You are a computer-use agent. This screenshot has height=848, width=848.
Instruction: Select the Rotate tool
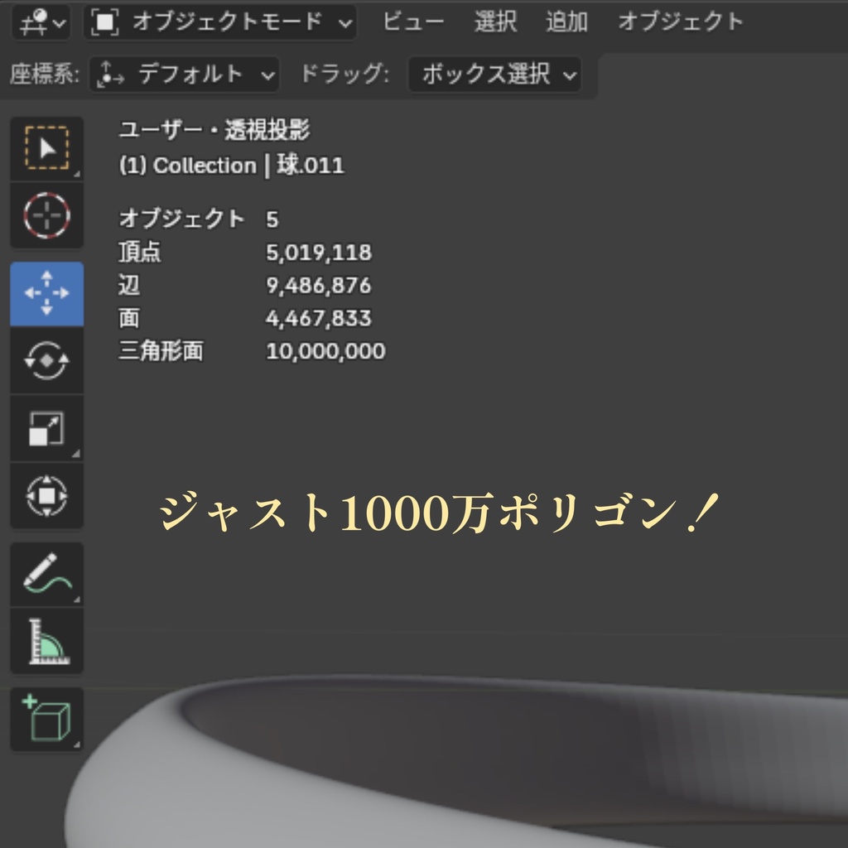click(x=46, y=359)
